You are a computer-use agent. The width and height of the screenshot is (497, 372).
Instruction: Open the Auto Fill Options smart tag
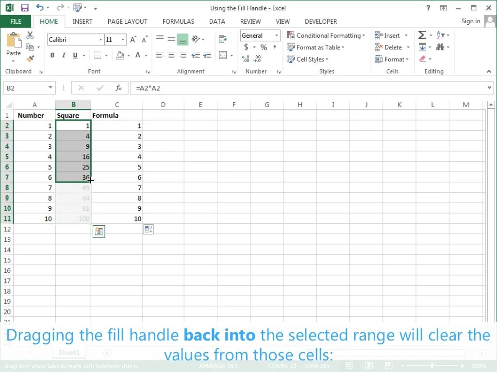[x=99, y=231]
